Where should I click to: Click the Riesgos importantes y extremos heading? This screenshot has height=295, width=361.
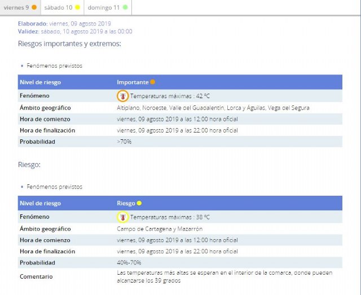pos(70,43)
